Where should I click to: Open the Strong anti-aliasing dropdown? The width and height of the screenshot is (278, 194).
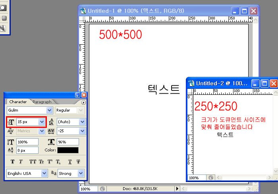81,173
